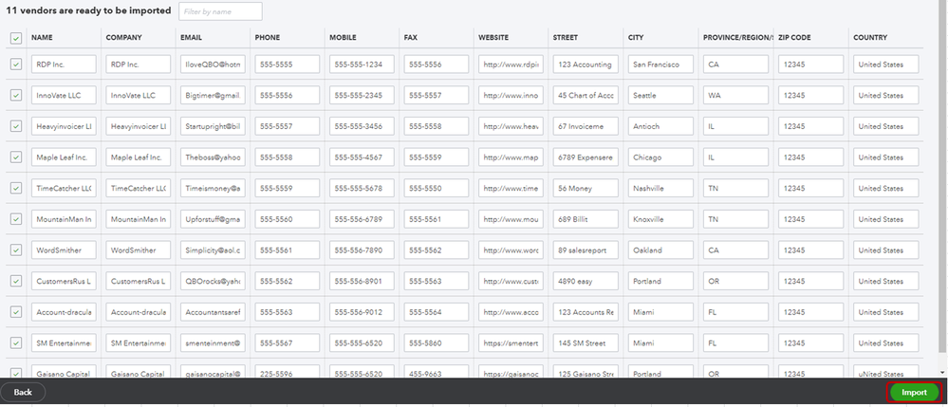Edit phone field 555-5555

[288, 65]
